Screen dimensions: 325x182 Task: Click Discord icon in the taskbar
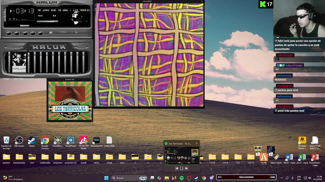pyautogui.click(x=212, y=178)
